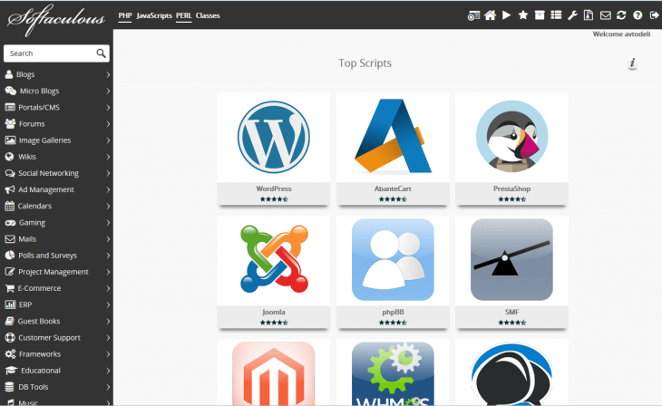Open email settings via the envelope icon
The width and height of the screenshot is (662, 406).
point(605,15)
